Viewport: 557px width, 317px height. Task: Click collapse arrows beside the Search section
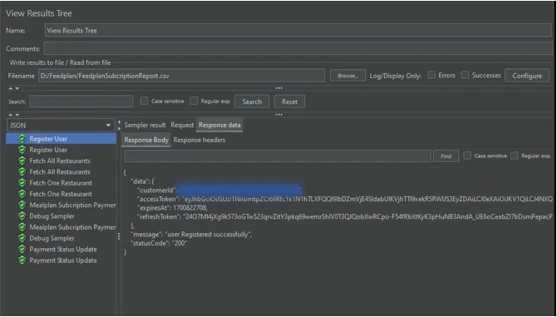13,88
